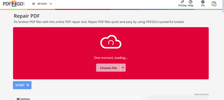
Task: Open the Pricing page
Action: [x=182, y=4]
